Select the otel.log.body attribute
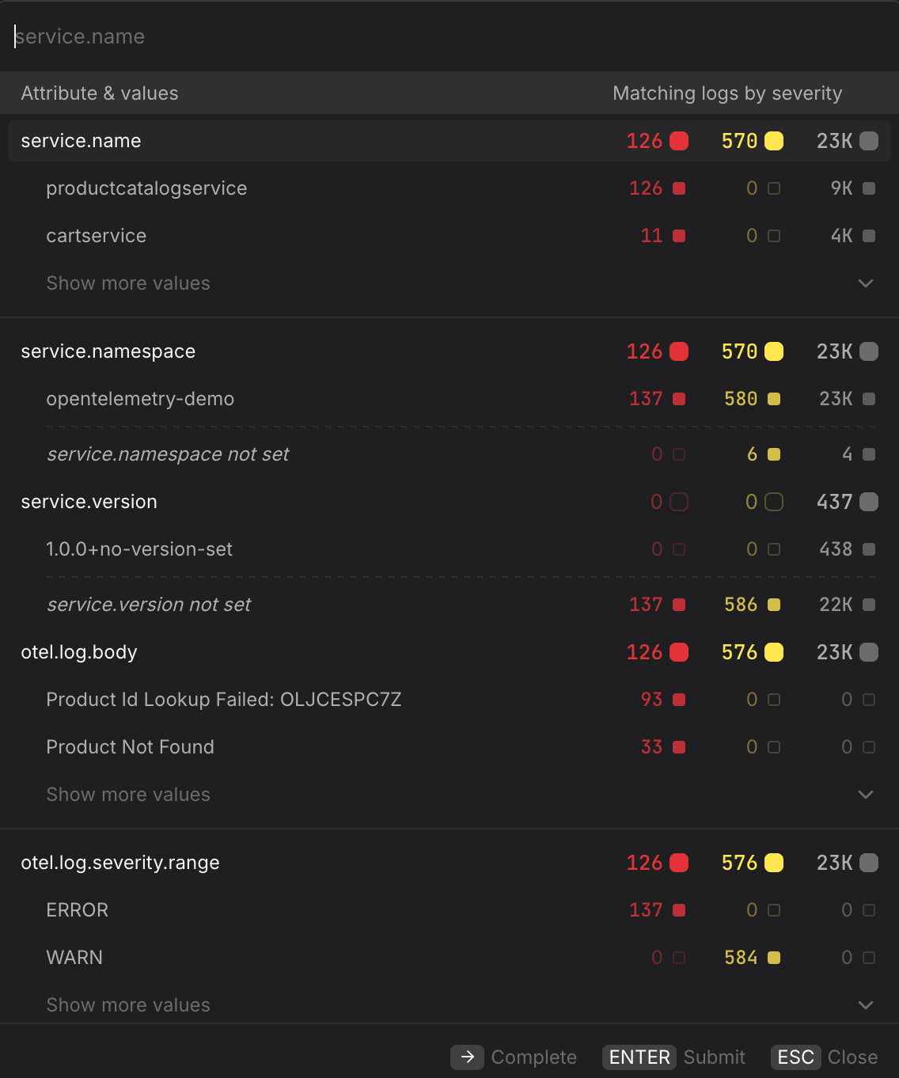Screen dimensions: 899x1078 tap(79, 652)
